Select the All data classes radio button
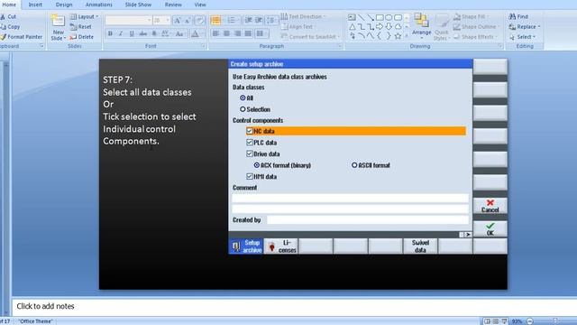This screenshot has width=577, height=325. 243,97
